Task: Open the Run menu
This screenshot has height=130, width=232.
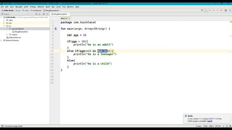Action: click(53, 7)
